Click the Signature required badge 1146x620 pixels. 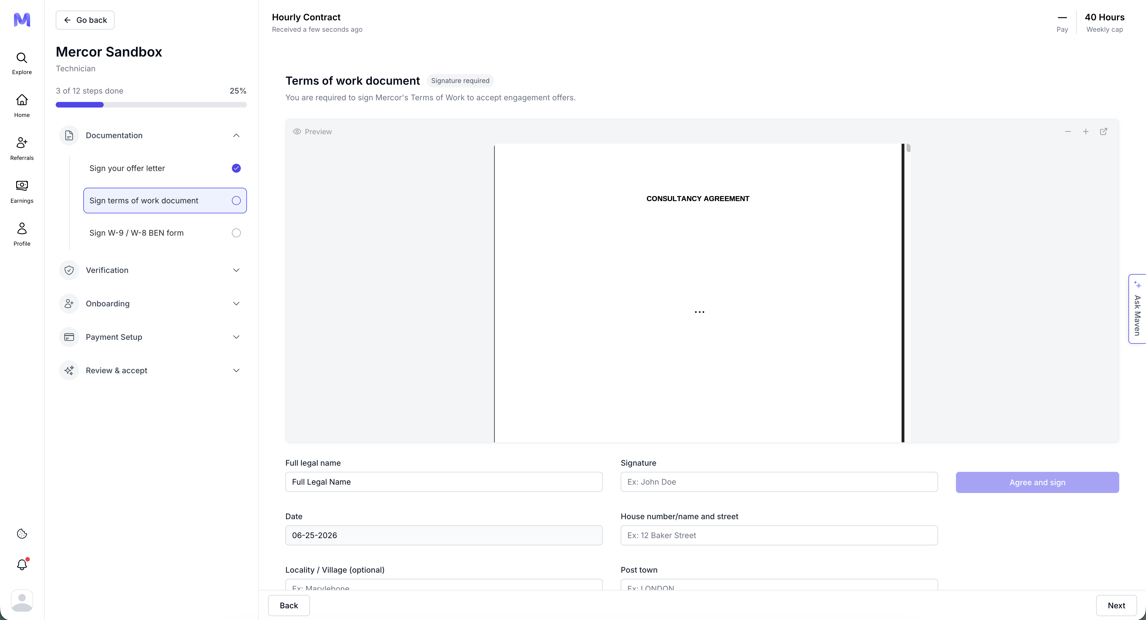coord(460,80)
